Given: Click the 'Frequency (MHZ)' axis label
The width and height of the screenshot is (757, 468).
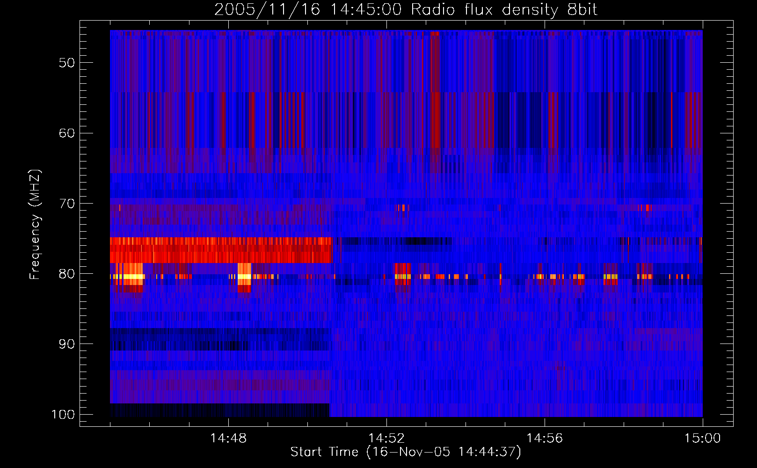Looking at the screenshot, I should (x=35, y=225).
